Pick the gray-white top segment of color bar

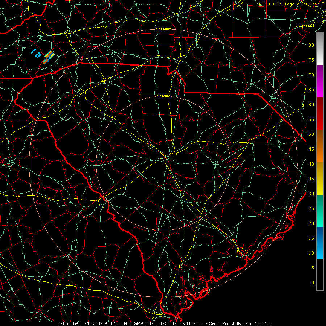tap(320, 49)
